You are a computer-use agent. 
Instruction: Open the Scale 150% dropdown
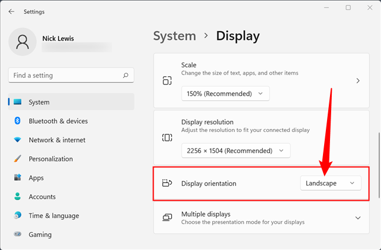click(226, 93)
